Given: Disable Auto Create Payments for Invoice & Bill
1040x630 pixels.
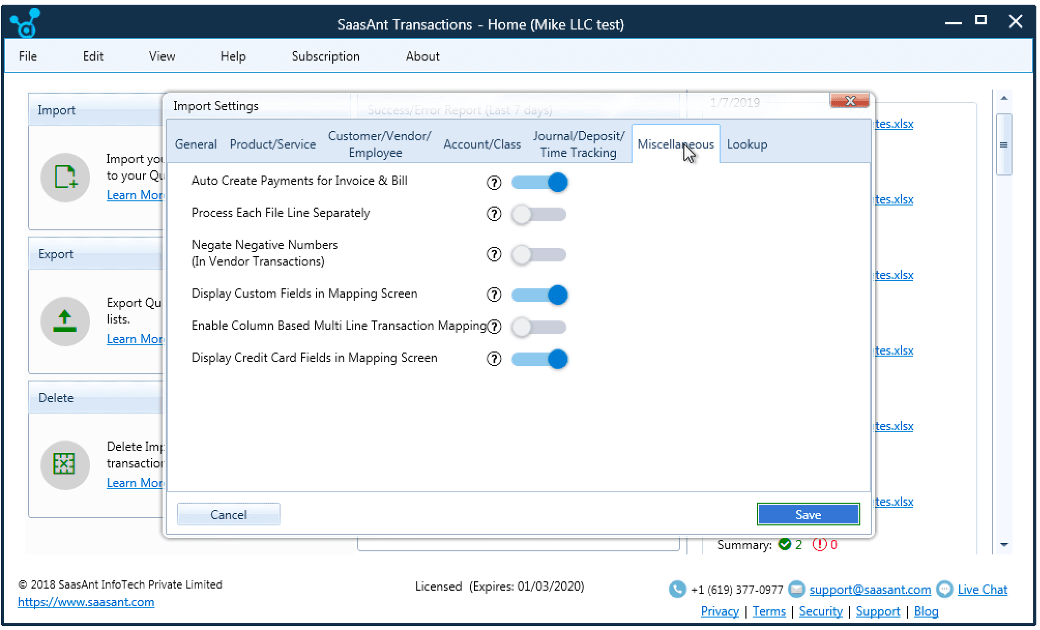Looking at the screenshot, I should click(539, 182).
